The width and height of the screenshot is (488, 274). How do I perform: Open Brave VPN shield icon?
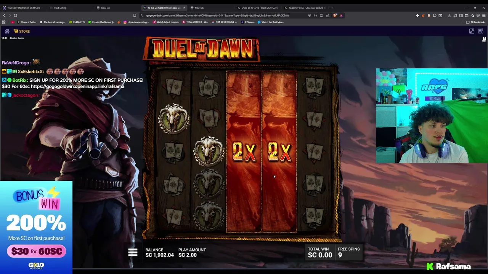478,16
